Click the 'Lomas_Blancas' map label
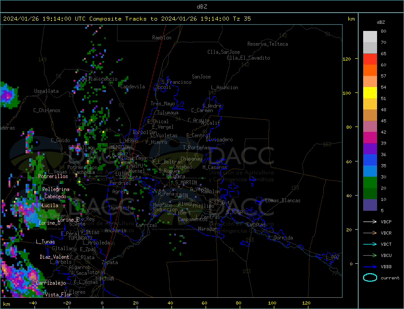404x309 pixels. click(283, 200)
